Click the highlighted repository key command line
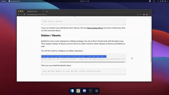Viewport: 169px width, 95px height. [74, 56]
